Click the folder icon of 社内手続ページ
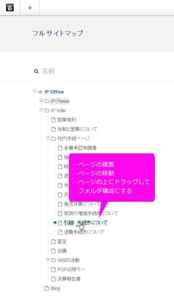174x306 pixels. click(x=54, y=139)
